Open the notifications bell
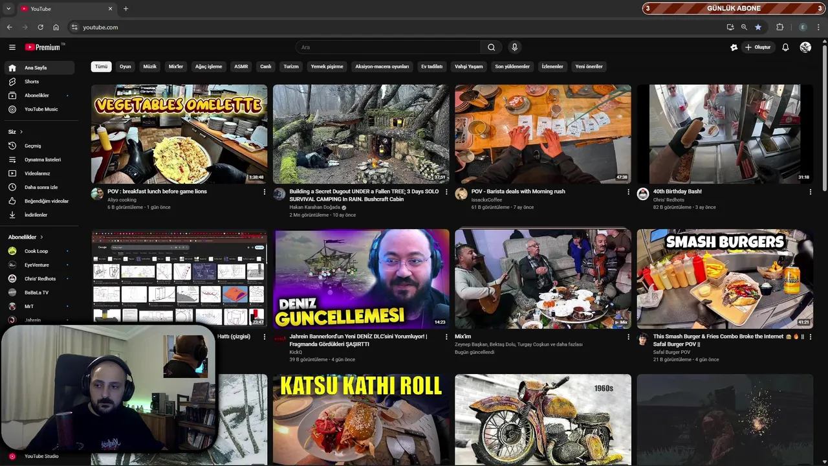The image size is (828, 466). [785, 47]
